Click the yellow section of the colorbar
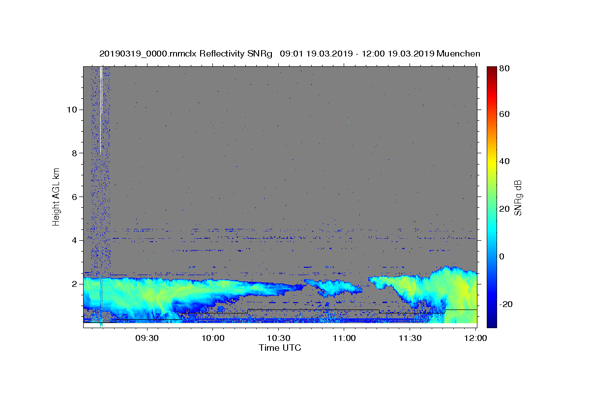590x393 pixels. pyautogui.click(x=492, y=162)
